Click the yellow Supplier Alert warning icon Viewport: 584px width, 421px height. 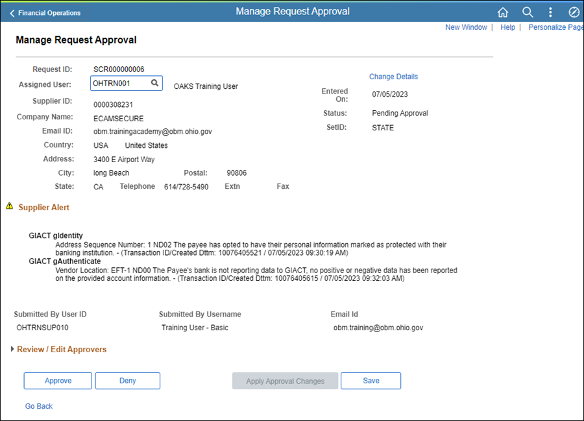point(10,206)
